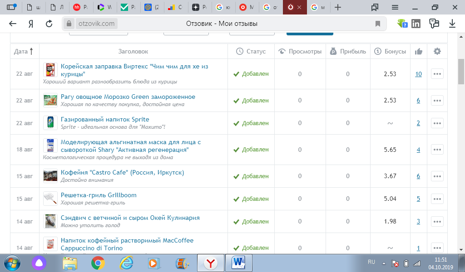Open Internet Explorer from taskbar

pyautogui.click(x=126, y=263)
